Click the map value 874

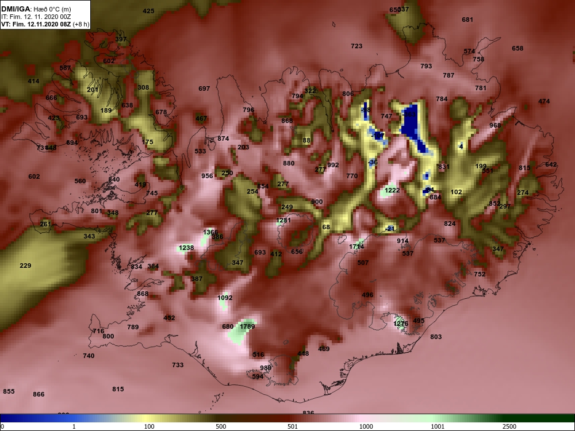click(x=223, y=138)
